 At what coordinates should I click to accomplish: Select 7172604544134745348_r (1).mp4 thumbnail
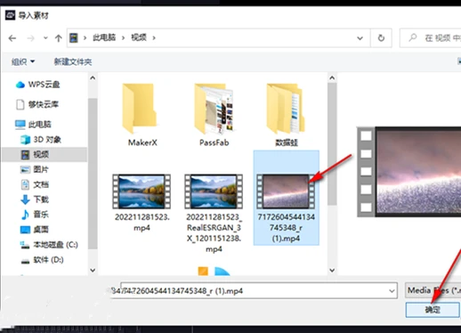(286, 191)
